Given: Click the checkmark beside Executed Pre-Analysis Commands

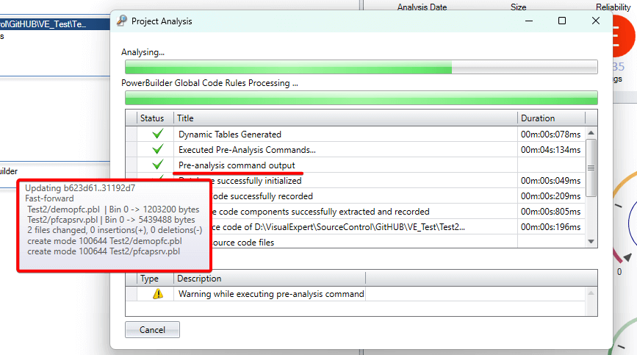Looking at the screenshot, I should click(158, 149).
